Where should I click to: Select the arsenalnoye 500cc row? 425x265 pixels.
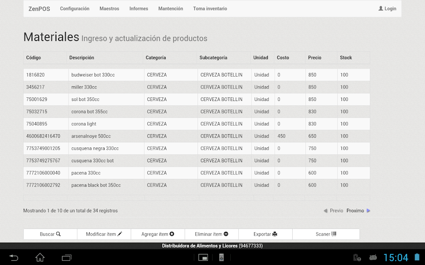pos(196,136)
